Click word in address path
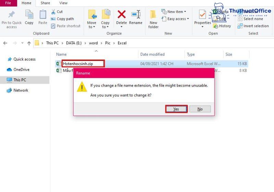This screenshot has width=274, height=192. point(93,43)
